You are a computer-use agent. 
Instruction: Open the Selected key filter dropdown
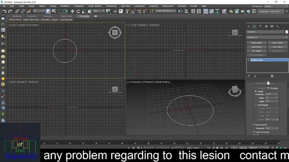click(258, 148)
